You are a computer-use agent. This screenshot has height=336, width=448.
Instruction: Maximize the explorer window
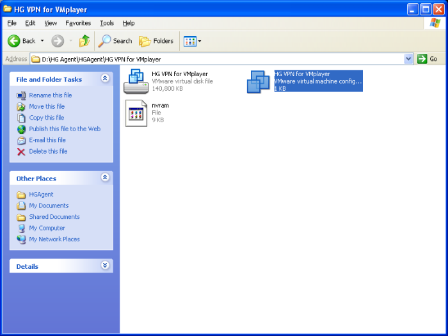(426, 9)
